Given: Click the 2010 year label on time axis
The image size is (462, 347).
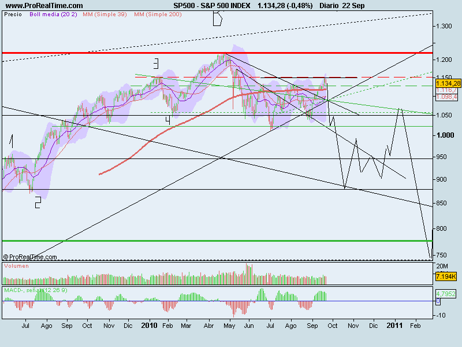Looking at the screenshot, I should pyautogui.click(x=149, y=326).
